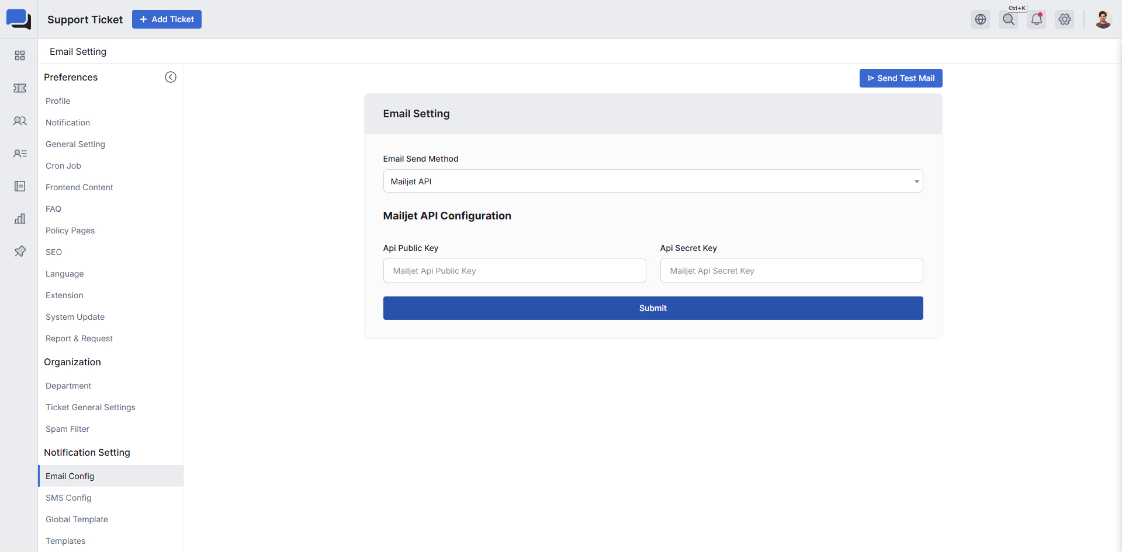Click the Add Ticket button

167,19
